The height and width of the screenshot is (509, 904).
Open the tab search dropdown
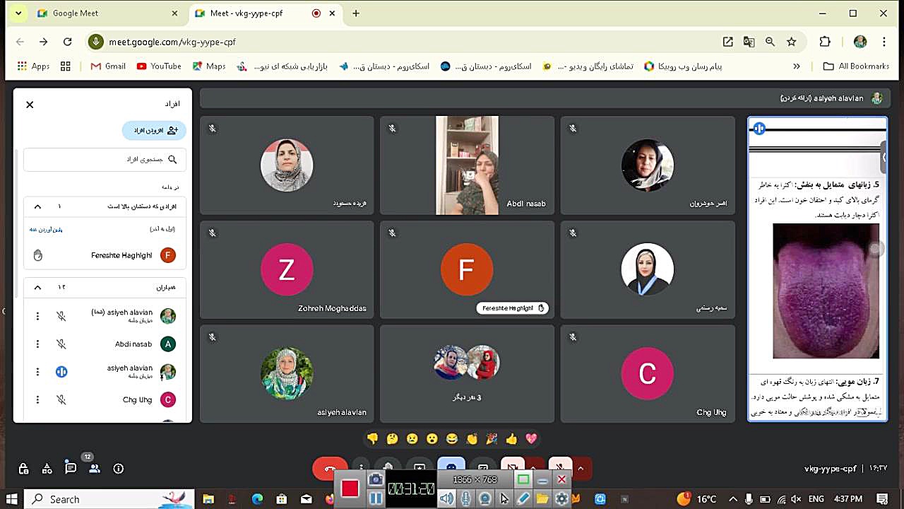pos(18,13)
